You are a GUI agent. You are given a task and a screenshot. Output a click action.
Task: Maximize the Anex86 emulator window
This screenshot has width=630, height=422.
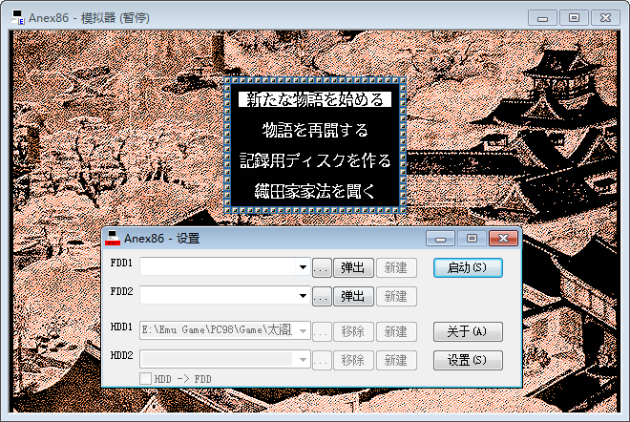coord(574,18)
